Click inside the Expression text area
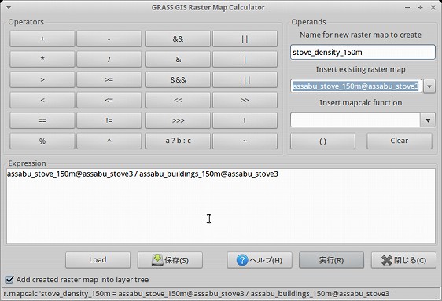The height and width of the screenshot is (301, 442). [221, 206]
